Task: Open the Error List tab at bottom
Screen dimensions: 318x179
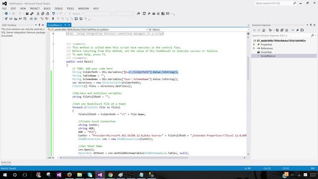Action: [6, 163]
